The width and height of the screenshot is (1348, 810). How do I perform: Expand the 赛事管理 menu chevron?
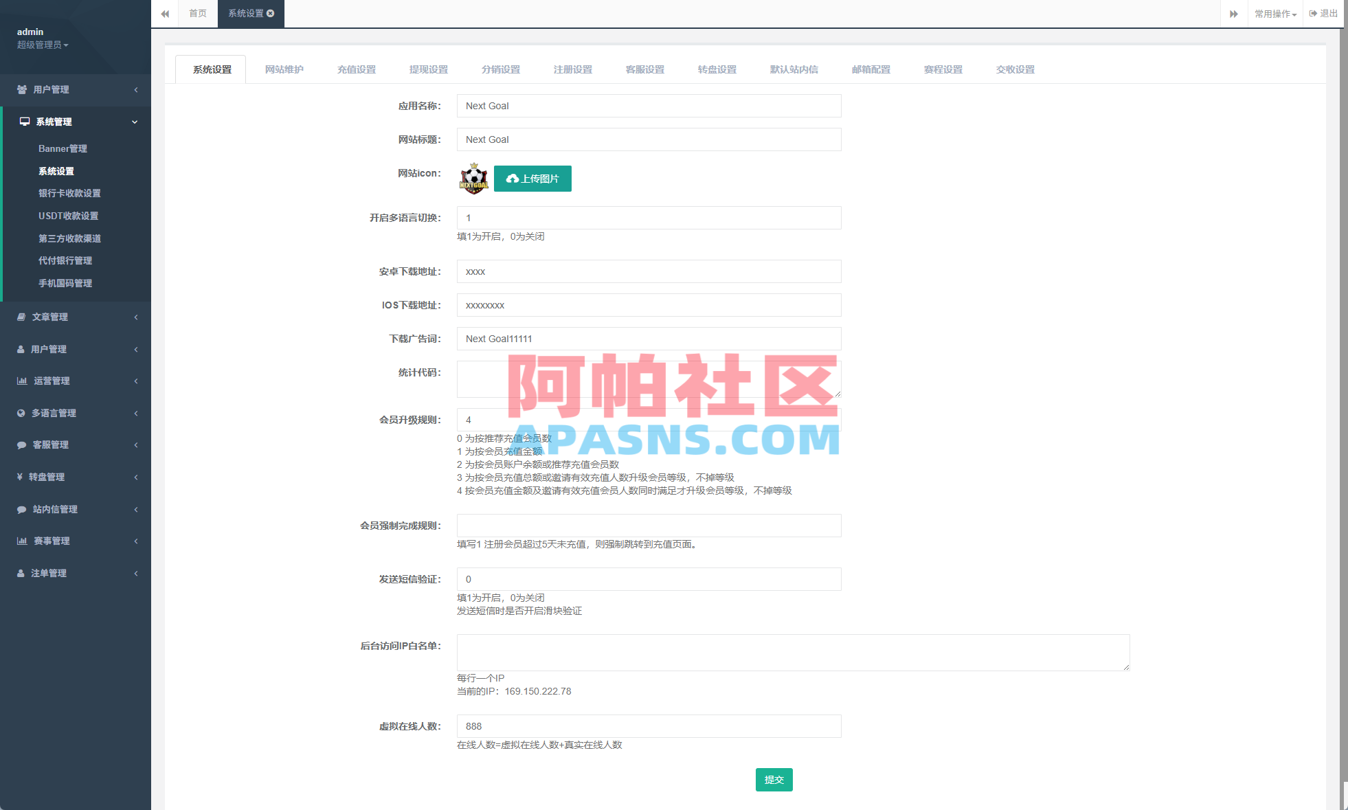(x=136, y=541)
